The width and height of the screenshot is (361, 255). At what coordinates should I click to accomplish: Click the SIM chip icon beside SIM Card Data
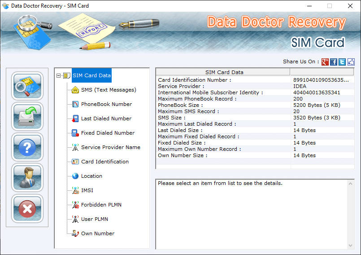pyautogui.click(x=66, y=75)
